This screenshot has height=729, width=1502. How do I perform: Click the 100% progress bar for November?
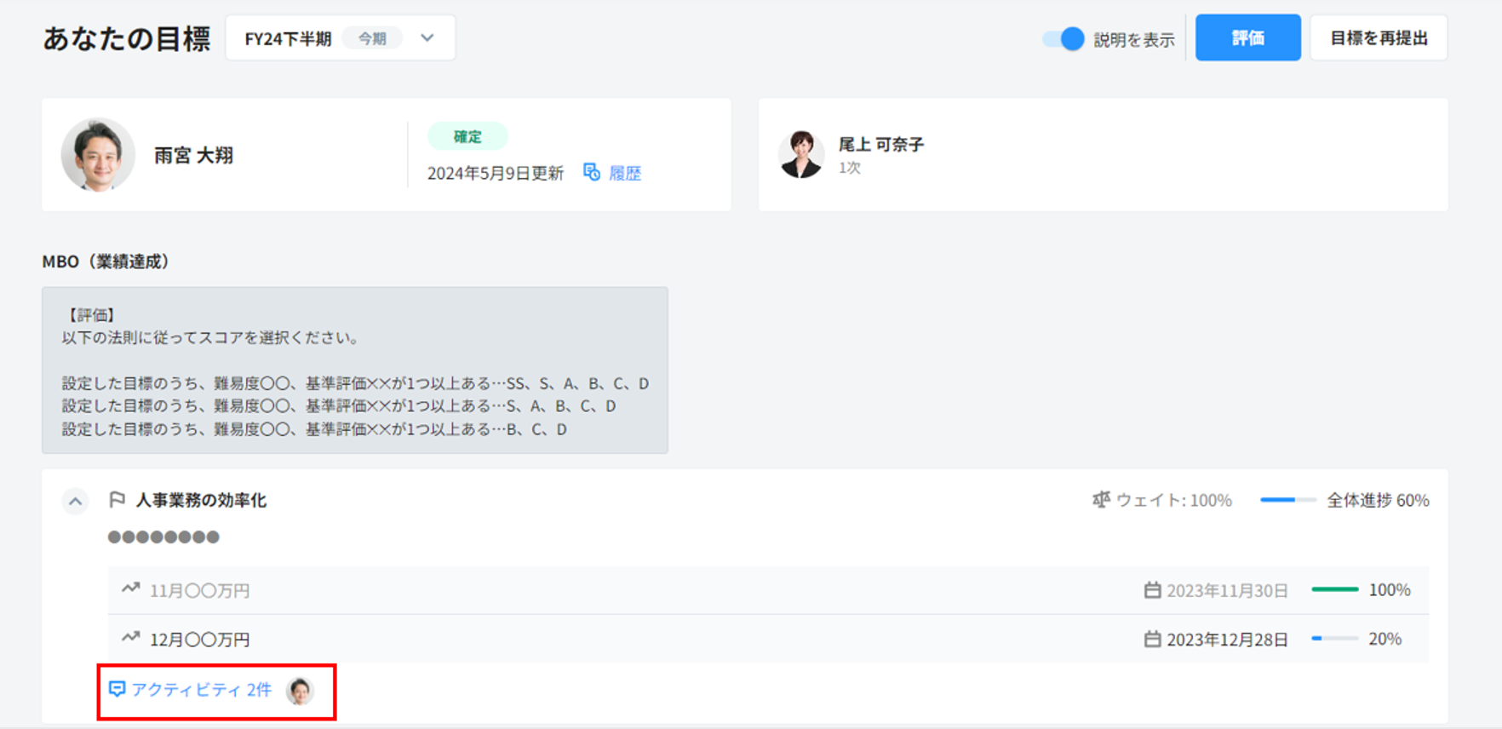click(1334, 589)
